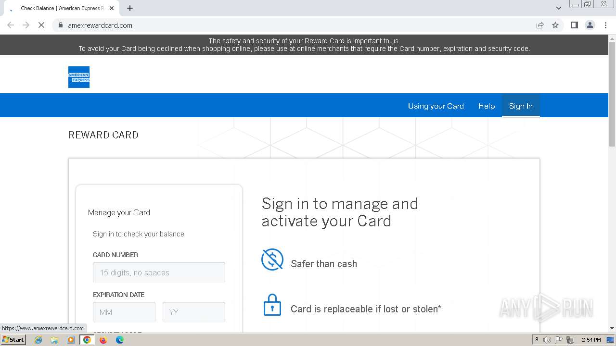This screenshot has height=346, width=616.
Task: Open tab search dropdown
Action: [x=559, y=8]
